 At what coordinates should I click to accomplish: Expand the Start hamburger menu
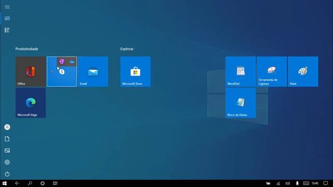click(7, 7)
